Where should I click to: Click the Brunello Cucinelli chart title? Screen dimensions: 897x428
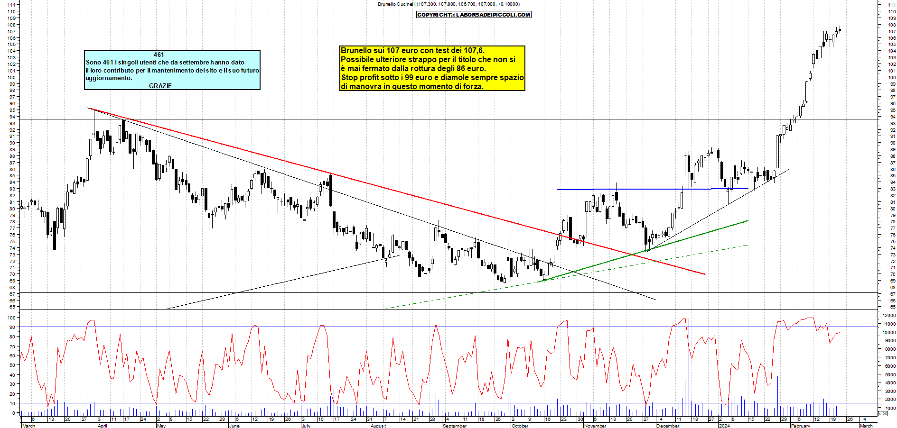tap(448, 4)
